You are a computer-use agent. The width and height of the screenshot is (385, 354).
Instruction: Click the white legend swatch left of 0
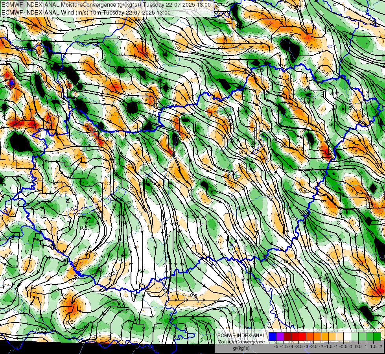(x=347, y=336)
